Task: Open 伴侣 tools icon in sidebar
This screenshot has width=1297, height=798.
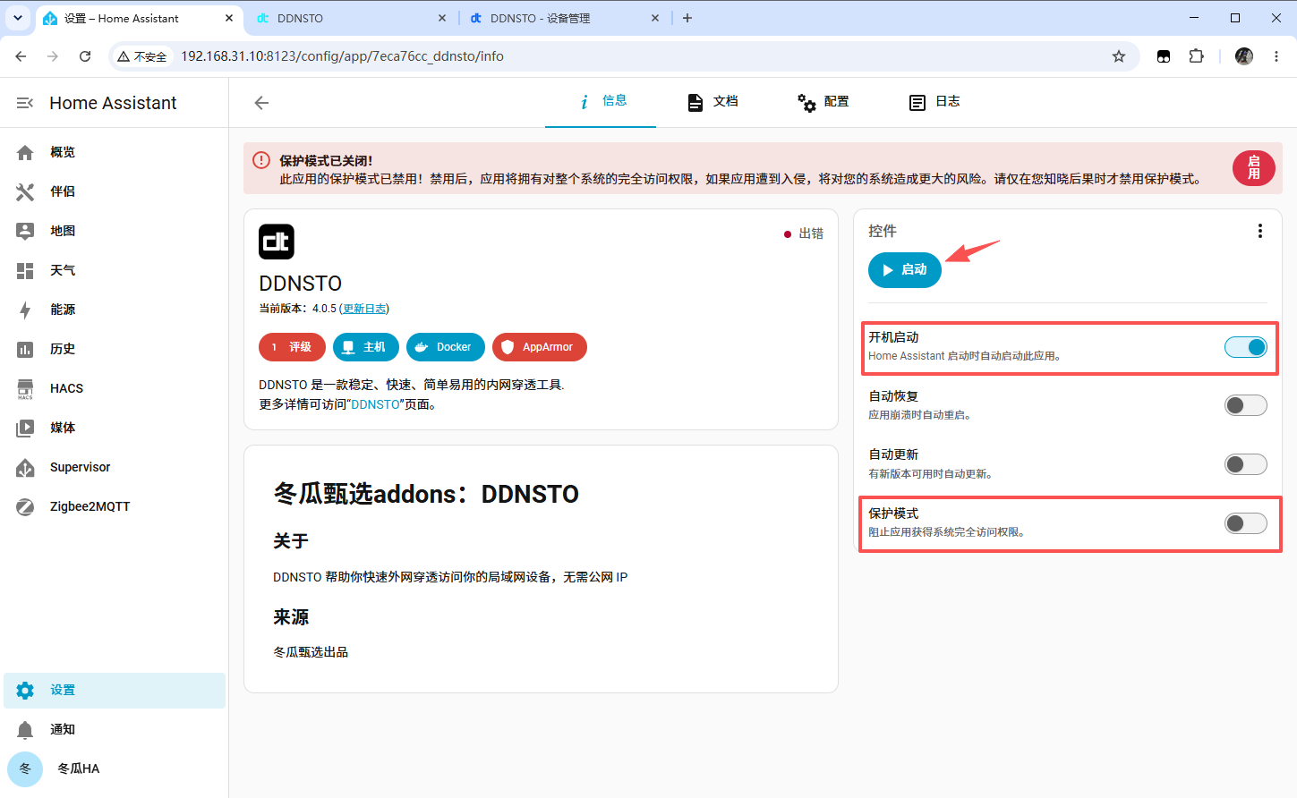Action: click(x=25, y=191)
